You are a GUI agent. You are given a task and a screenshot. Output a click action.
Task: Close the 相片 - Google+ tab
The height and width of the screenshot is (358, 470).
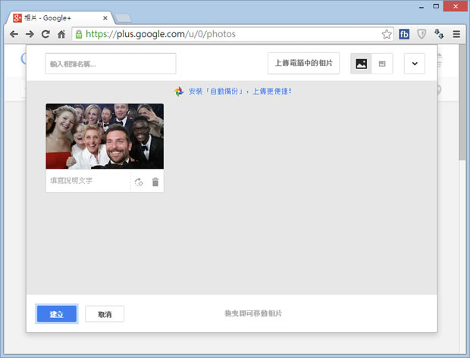point(105,18)
